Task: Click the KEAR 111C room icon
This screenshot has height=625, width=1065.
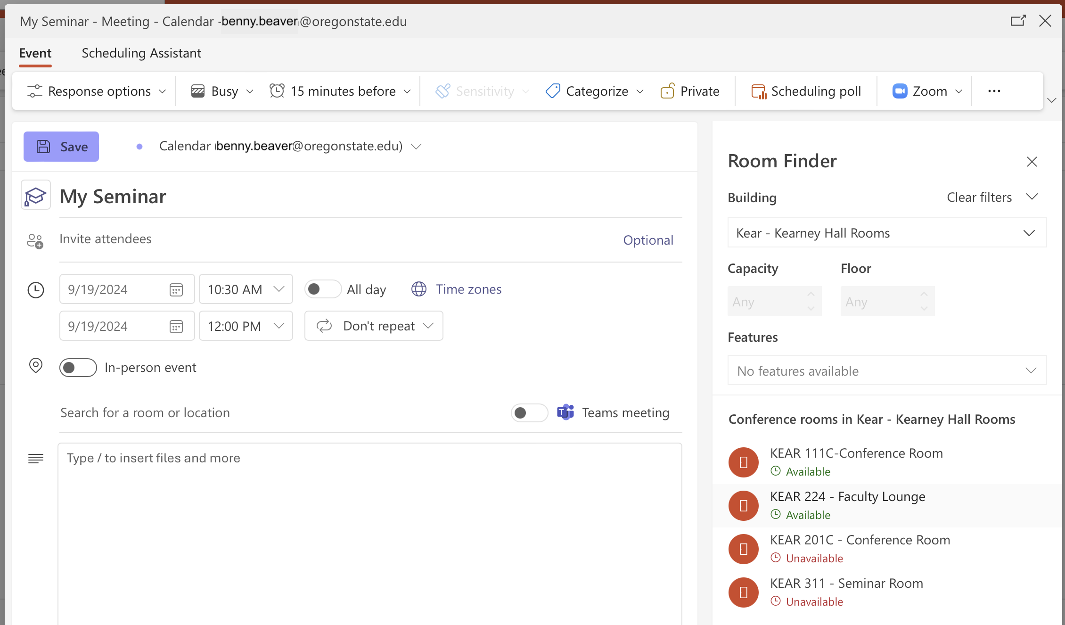Action: click(x=744, y=462)
